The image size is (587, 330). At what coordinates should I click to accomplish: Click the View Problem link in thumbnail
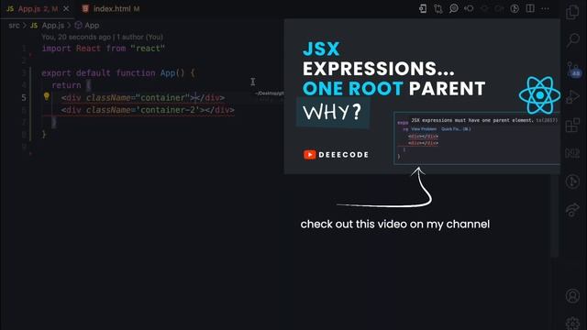[x=424, y=129]
